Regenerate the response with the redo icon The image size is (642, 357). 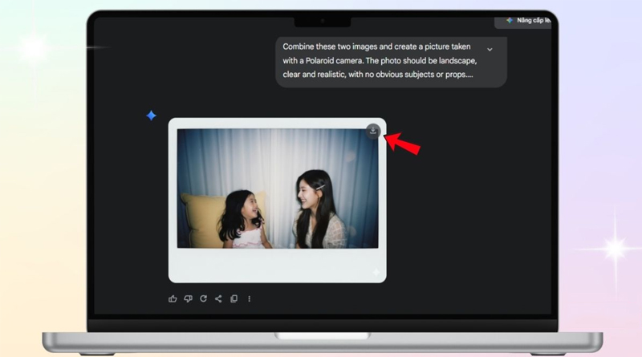click(x=203, y=298)
